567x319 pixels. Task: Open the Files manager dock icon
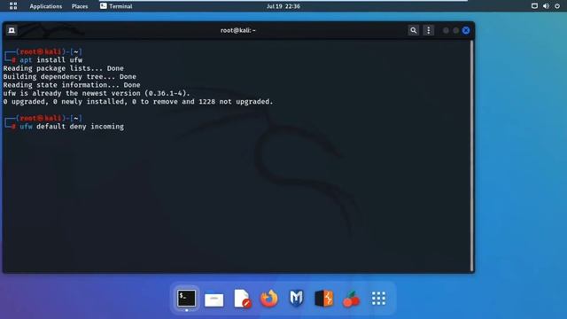[214, 300]
